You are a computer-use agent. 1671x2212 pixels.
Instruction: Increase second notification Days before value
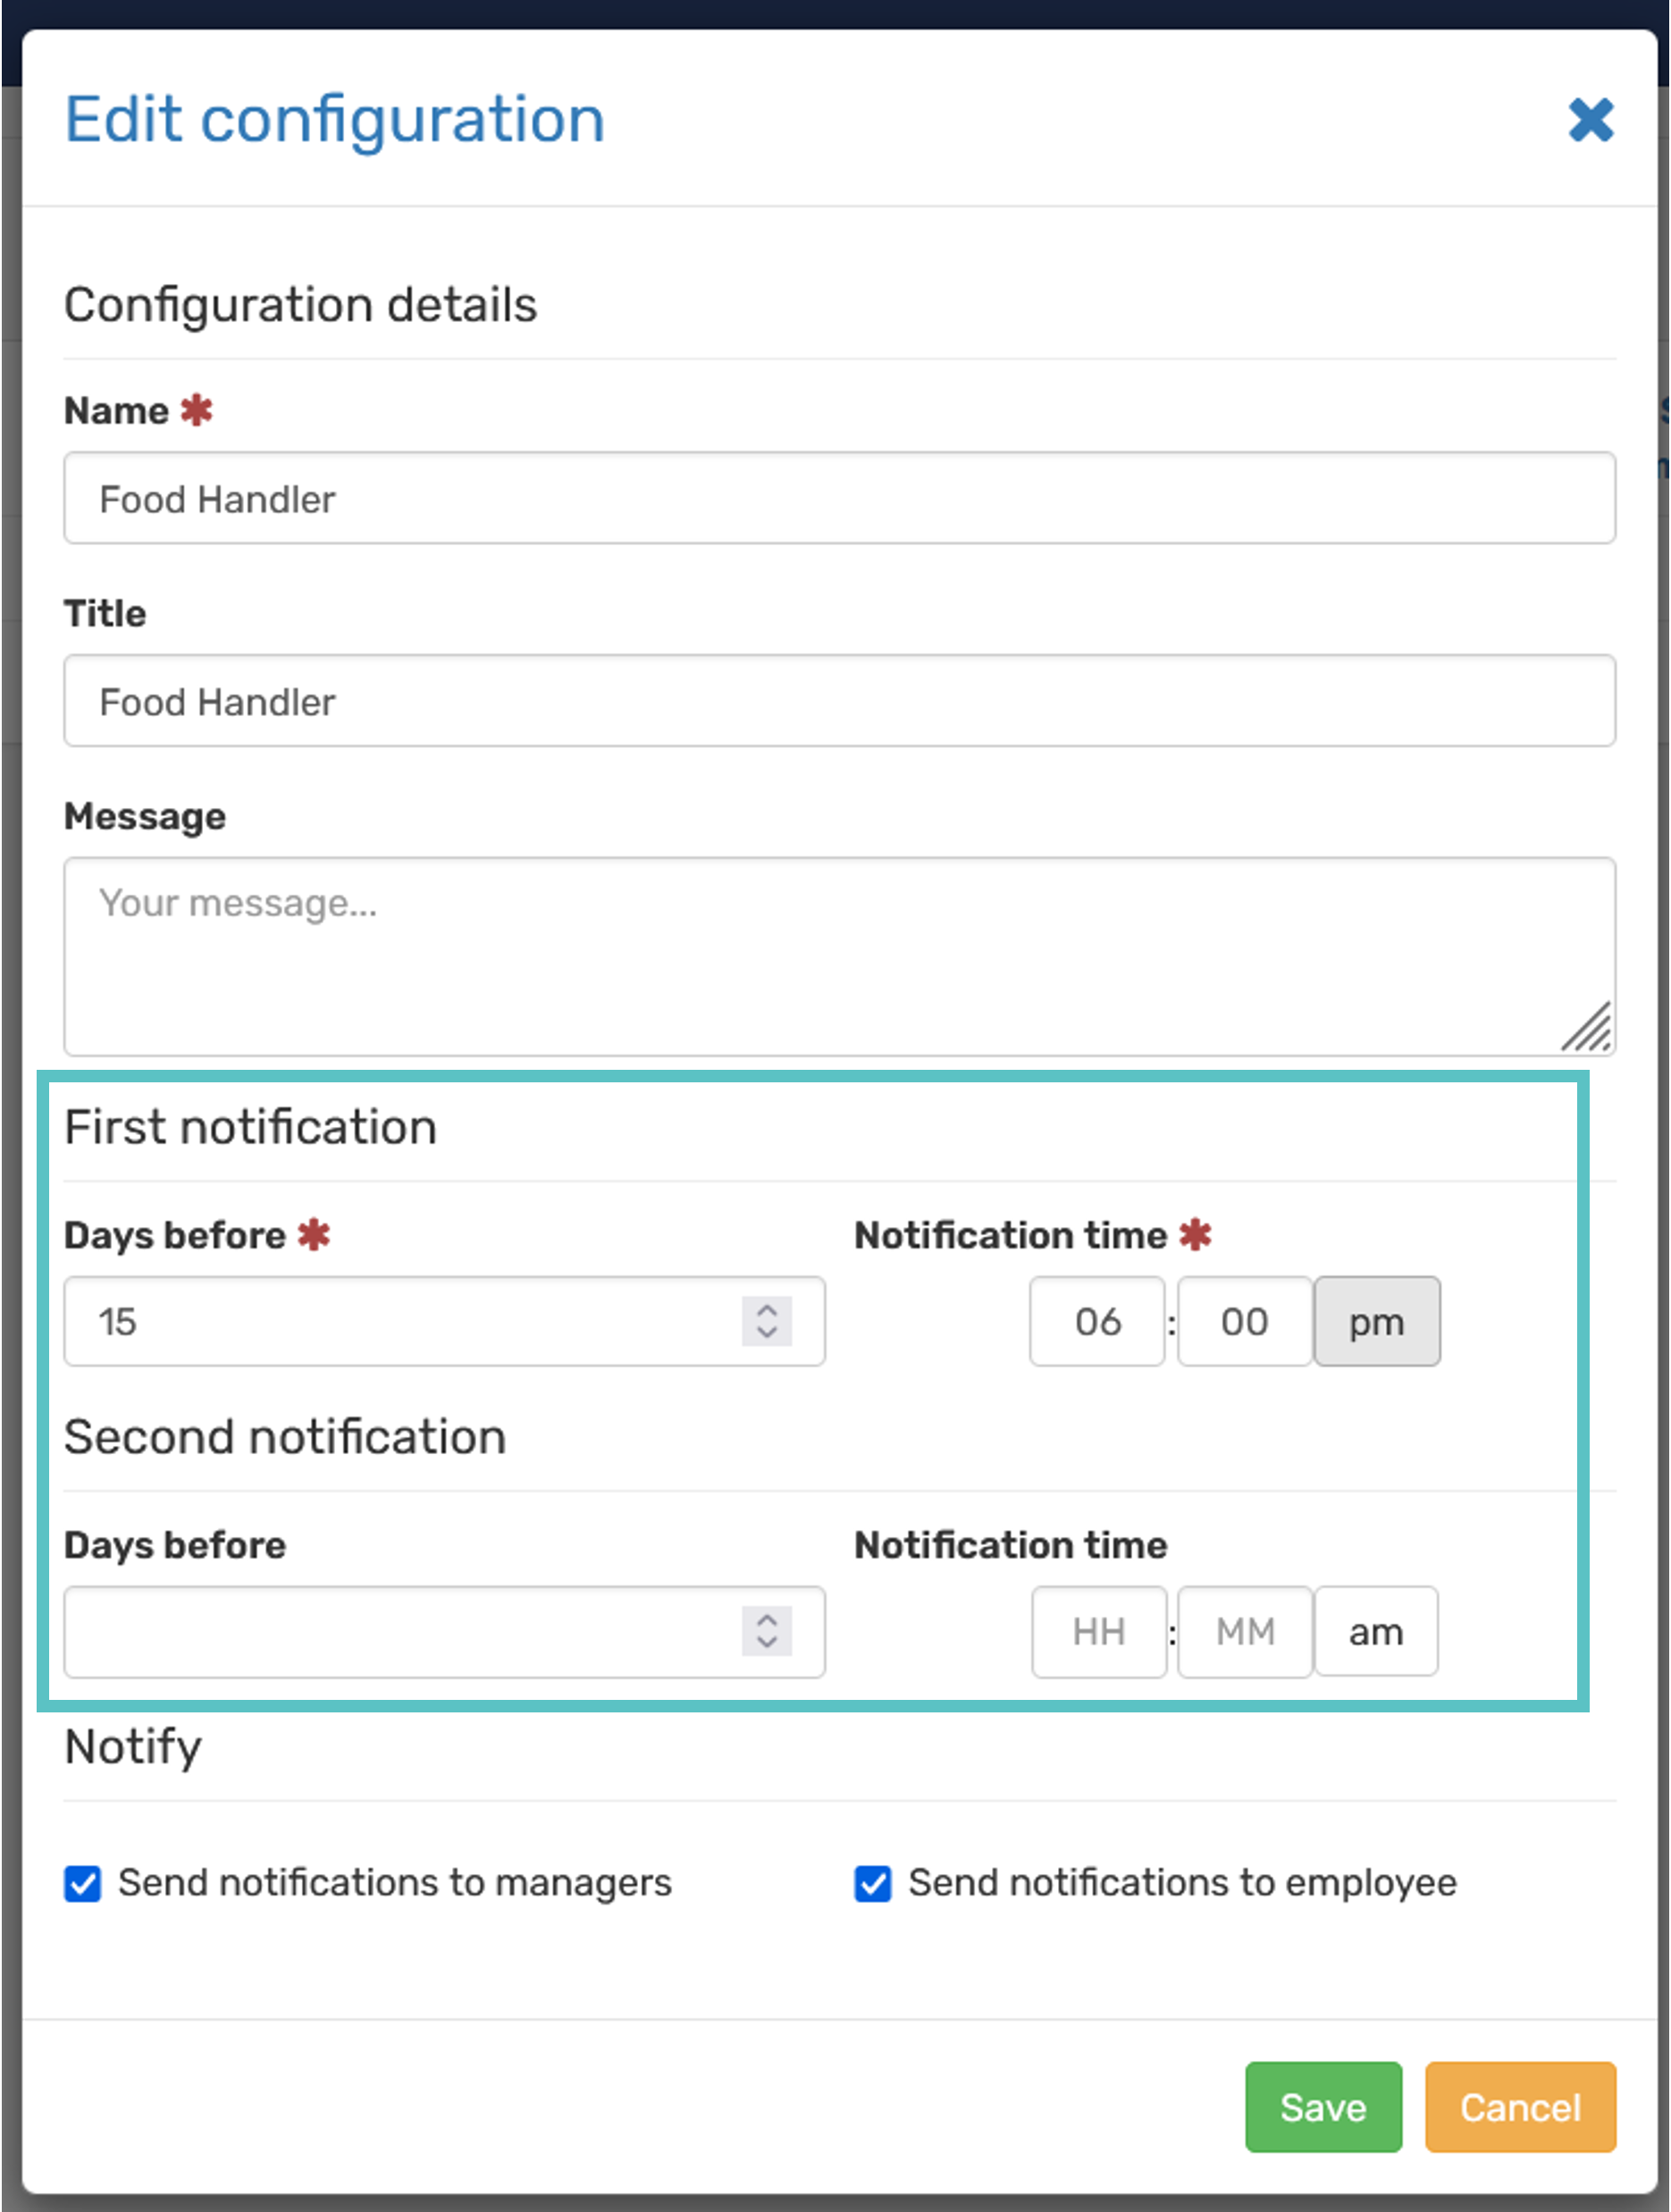click(x=767, y=1620)
